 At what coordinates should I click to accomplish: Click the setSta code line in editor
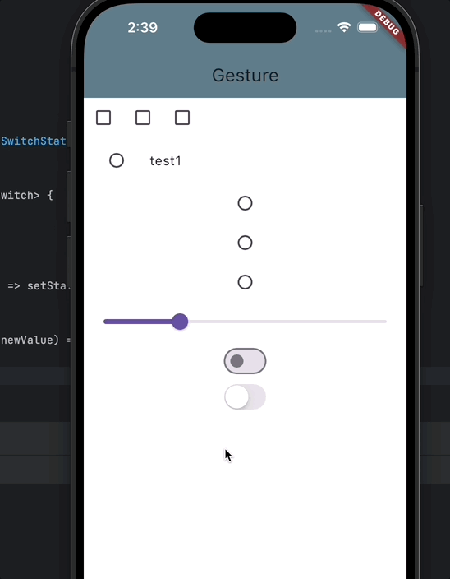pos(39,286)
